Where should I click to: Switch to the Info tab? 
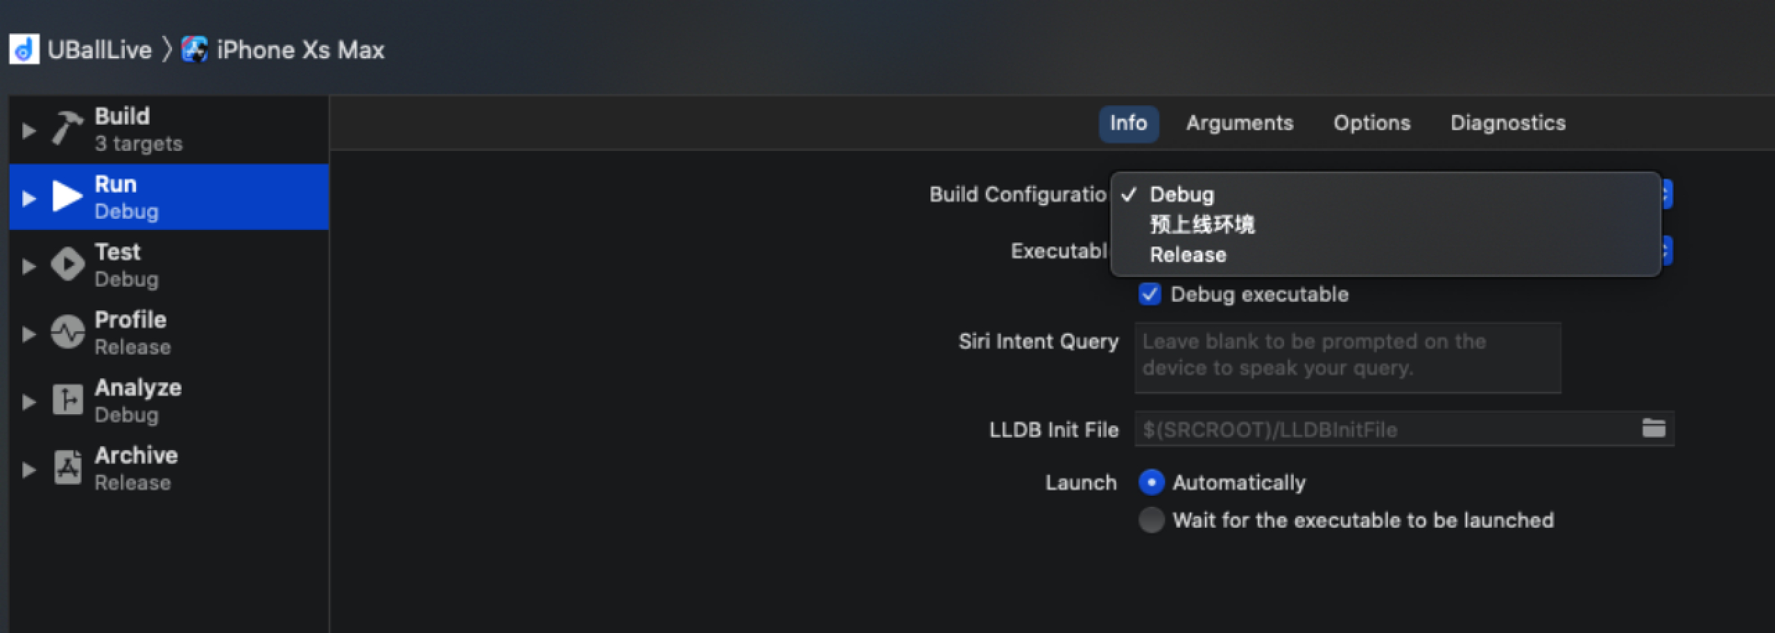1128,123
